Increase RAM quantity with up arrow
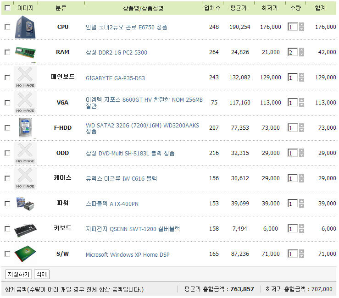This screenshot has height=298, width=339. click(x=301, y=50)
